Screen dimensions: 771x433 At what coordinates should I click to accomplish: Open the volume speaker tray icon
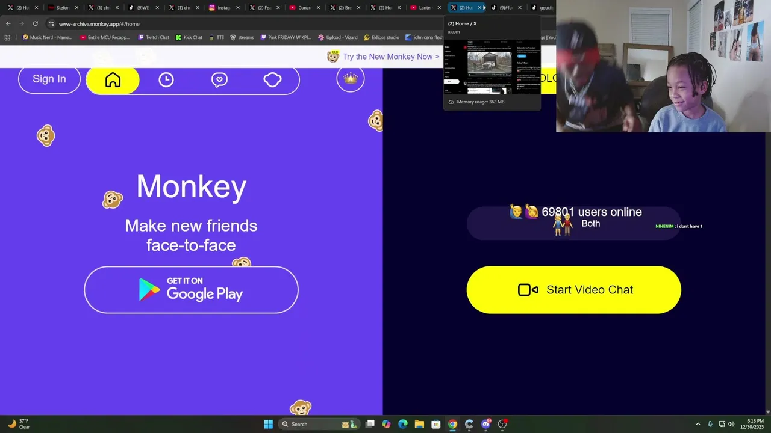(x=731, y=424)
